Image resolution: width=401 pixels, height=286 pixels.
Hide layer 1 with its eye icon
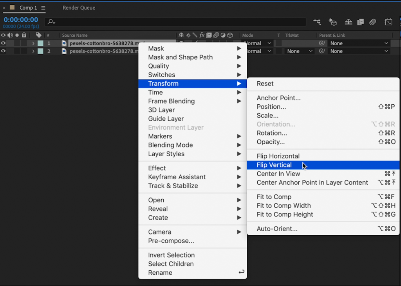click(4, 43)
